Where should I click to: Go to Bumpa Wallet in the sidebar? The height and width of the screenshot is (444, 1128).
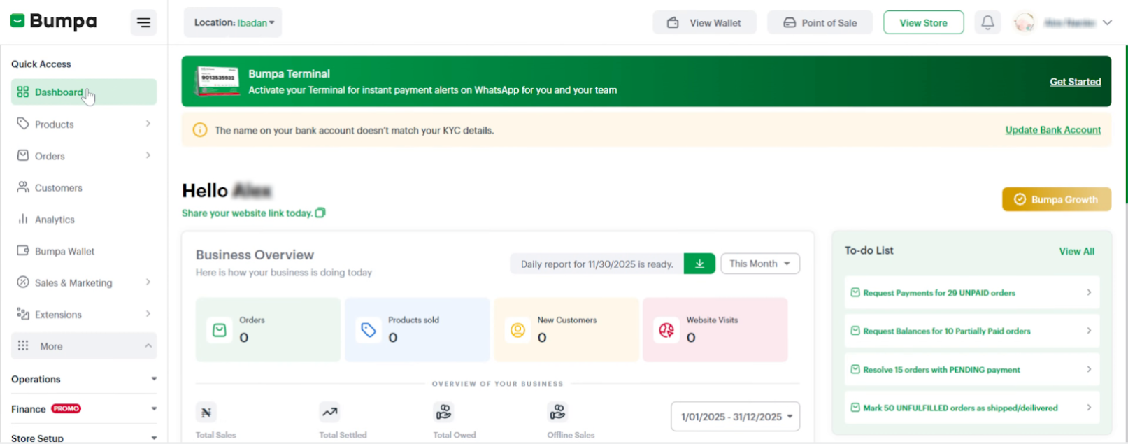coord(64,251)
